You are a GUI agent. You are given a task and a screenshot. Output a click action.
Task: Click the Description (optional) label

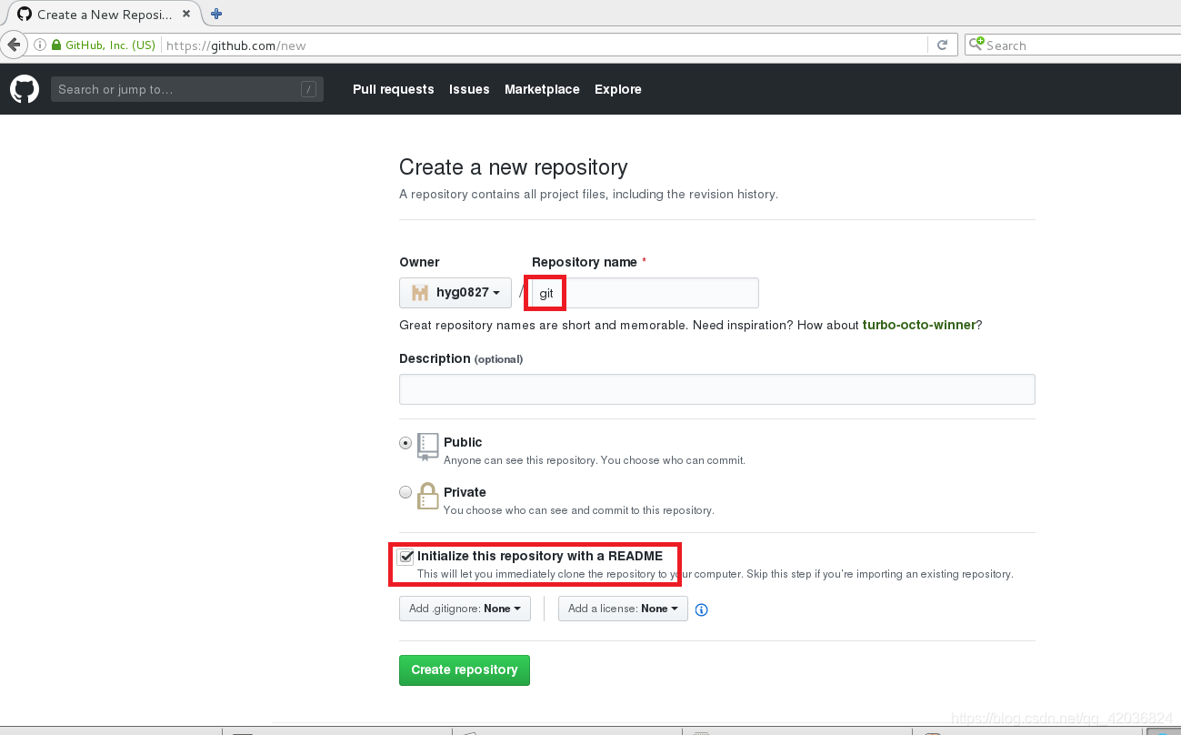coord(461,358)
